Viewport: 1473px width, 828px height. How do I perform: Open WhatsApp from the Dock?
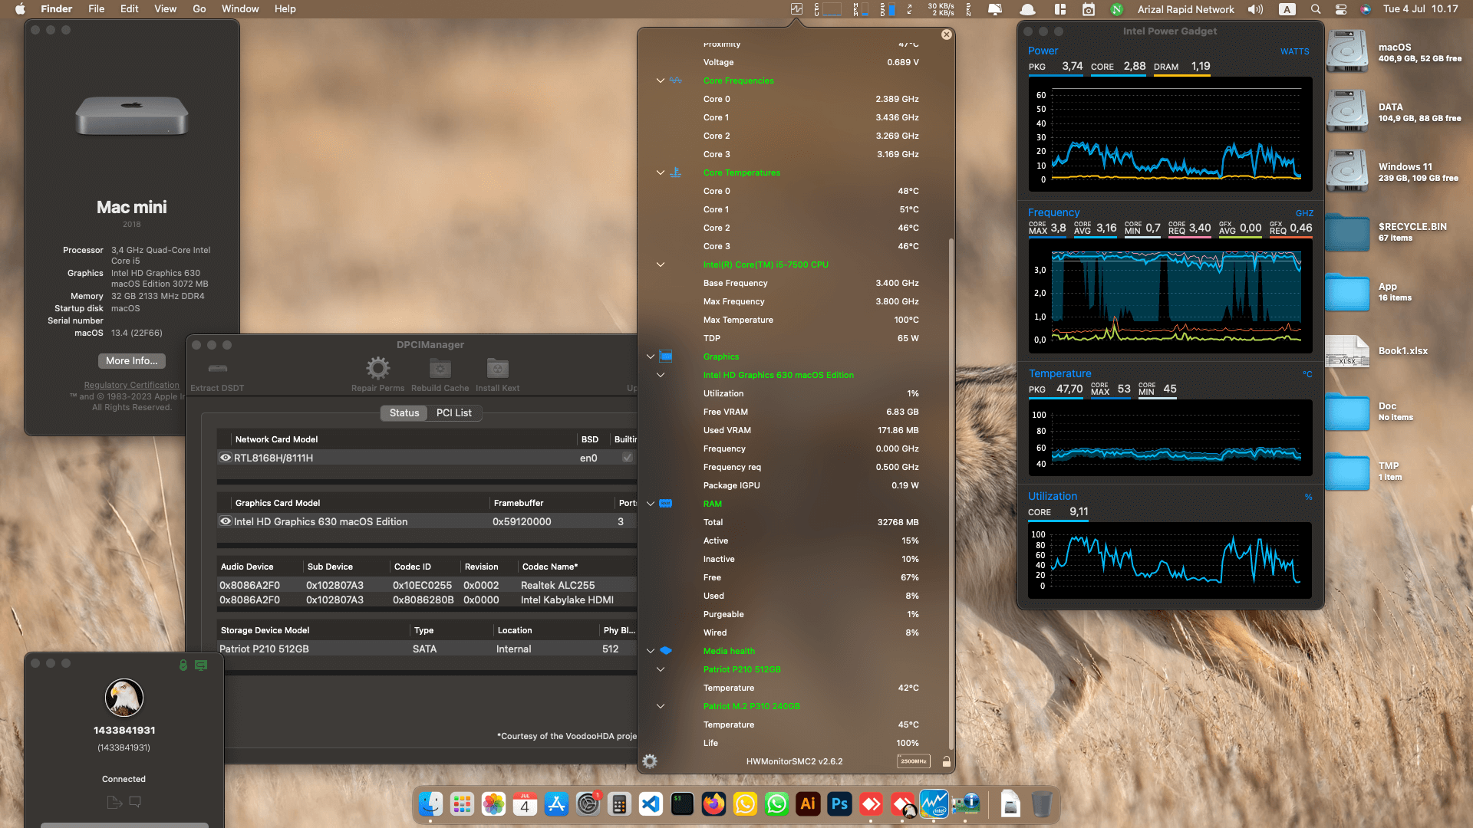(776, 804)
